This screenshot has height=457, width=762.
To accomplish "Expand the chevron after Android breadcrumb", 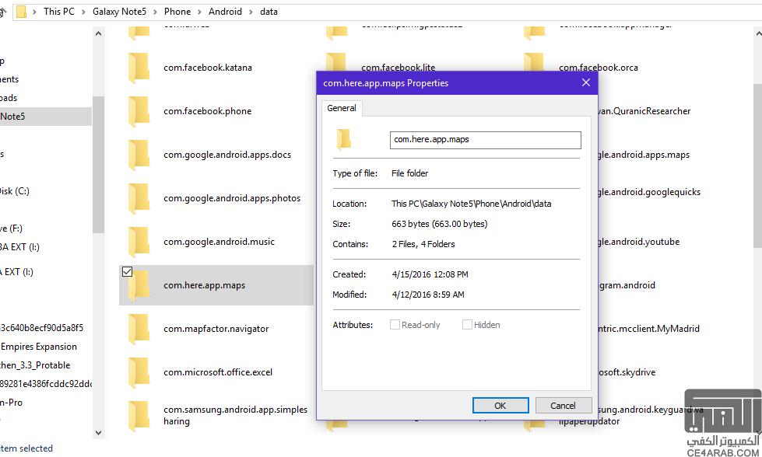I will [x=251, y=12].
